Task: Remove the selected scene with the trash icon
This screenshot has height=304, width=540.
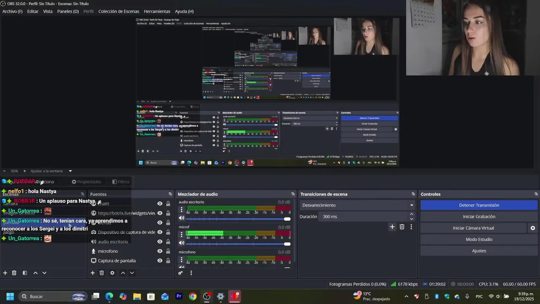Action: tap(14, 273)
